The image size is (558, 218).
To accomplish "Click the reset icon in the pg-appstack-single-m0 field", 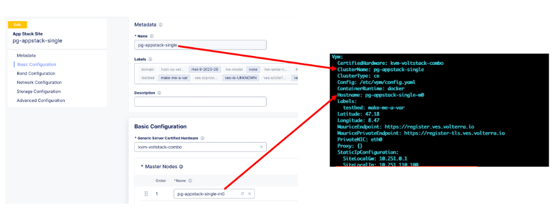I will [x=243, y=194].
